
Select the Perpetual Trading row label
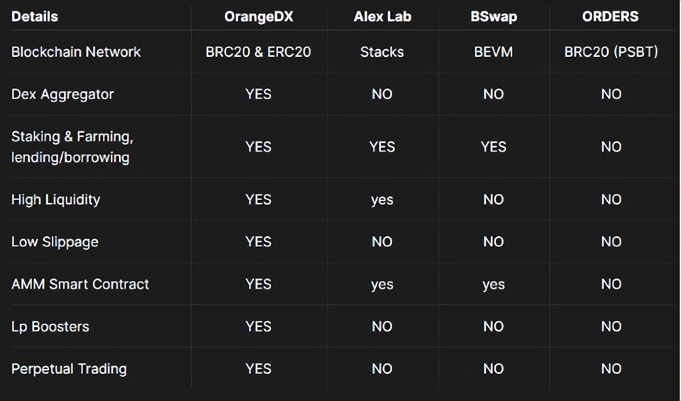[x=69, y=369]
